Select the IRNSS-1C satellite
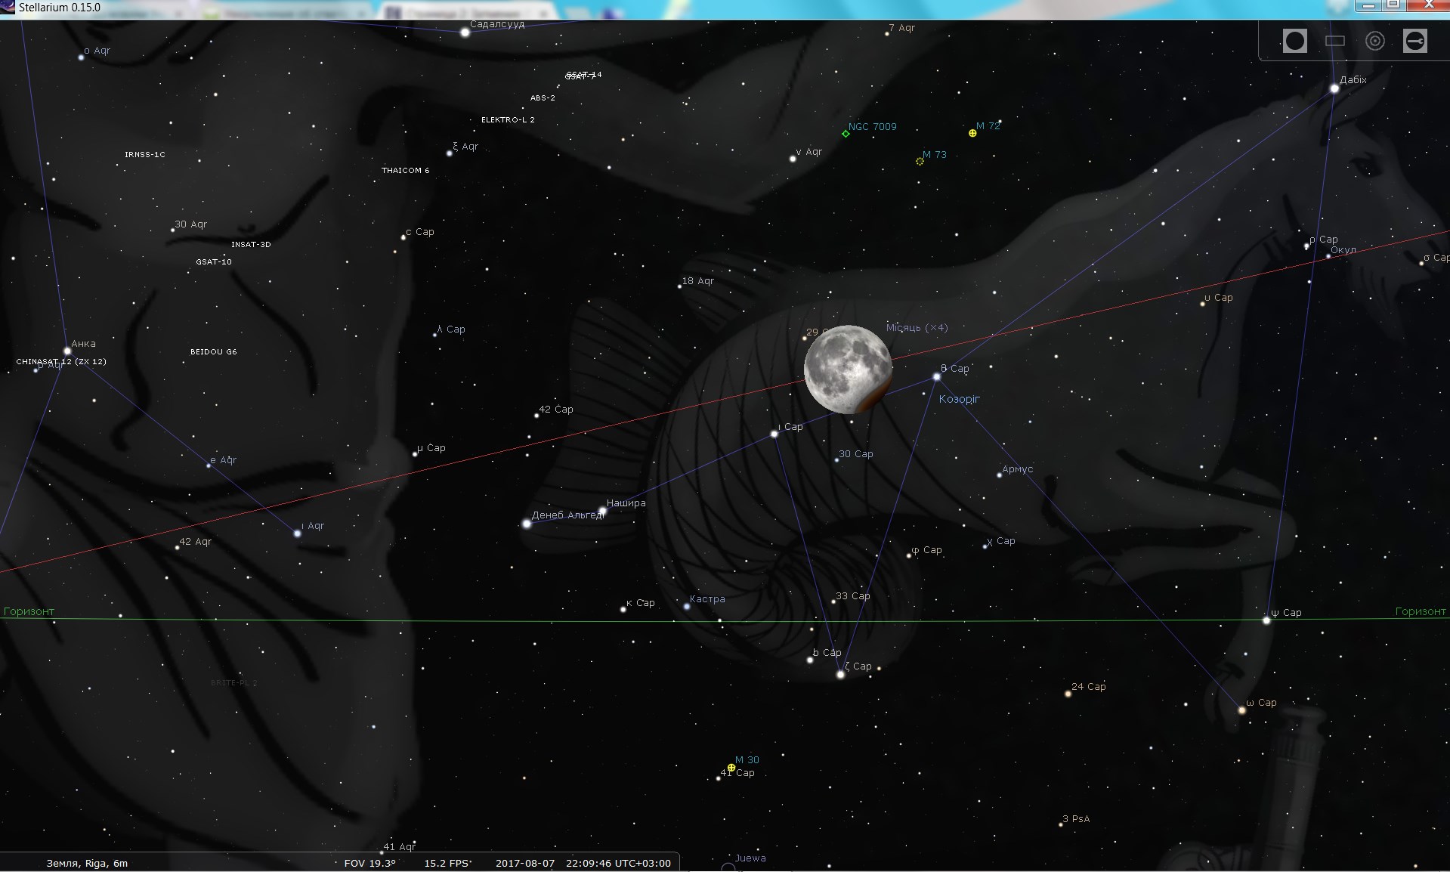 coord(144,155)
